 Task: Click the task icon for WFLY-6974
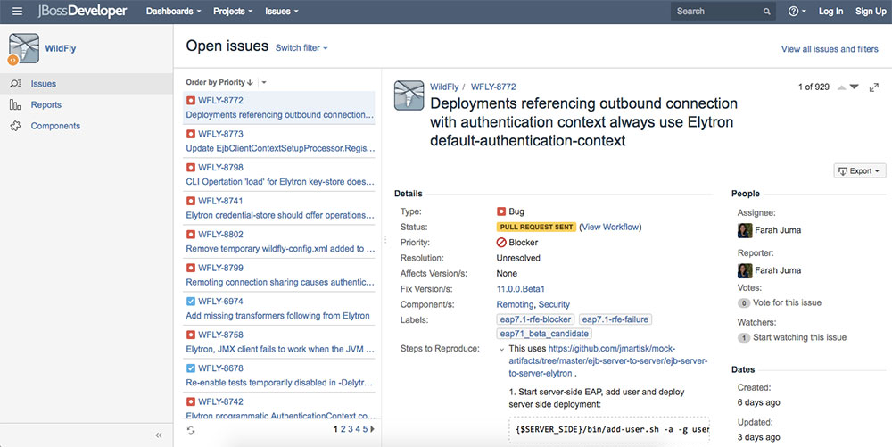click(191, 302)
